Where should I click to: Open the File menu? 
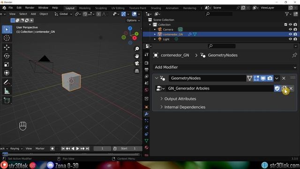[11, 8]
